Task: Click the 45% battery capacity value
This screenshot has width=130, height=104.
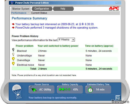Action: click(75, 89)
